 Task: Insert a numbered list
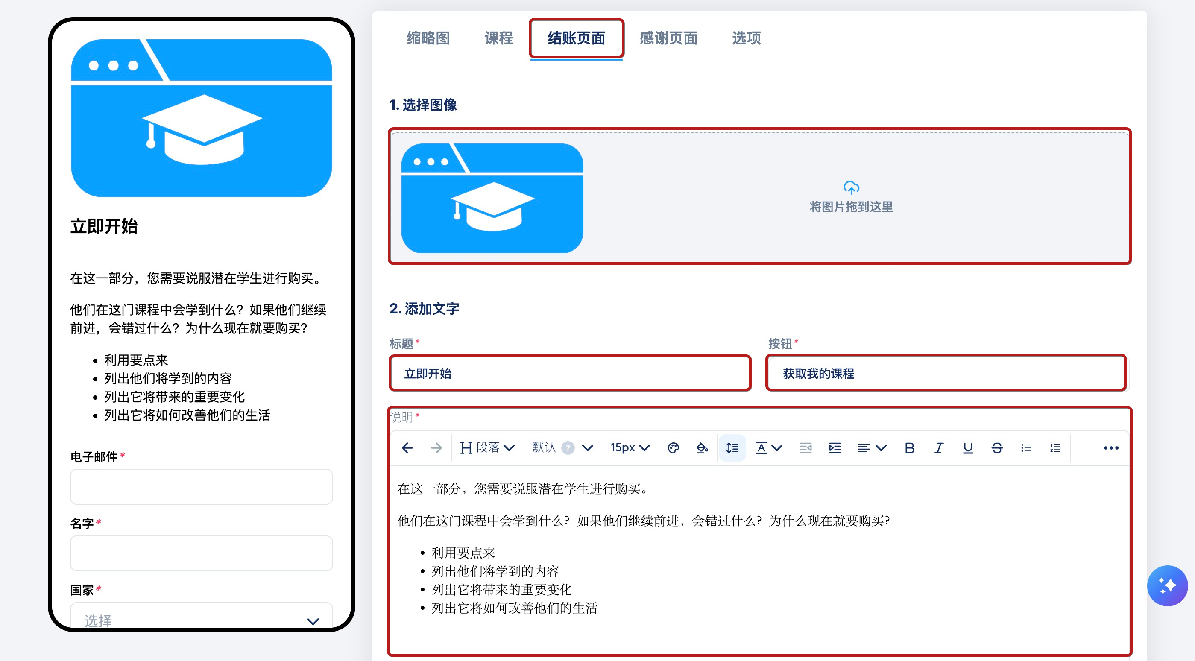pyautogui.click(x=1055, y=447)
